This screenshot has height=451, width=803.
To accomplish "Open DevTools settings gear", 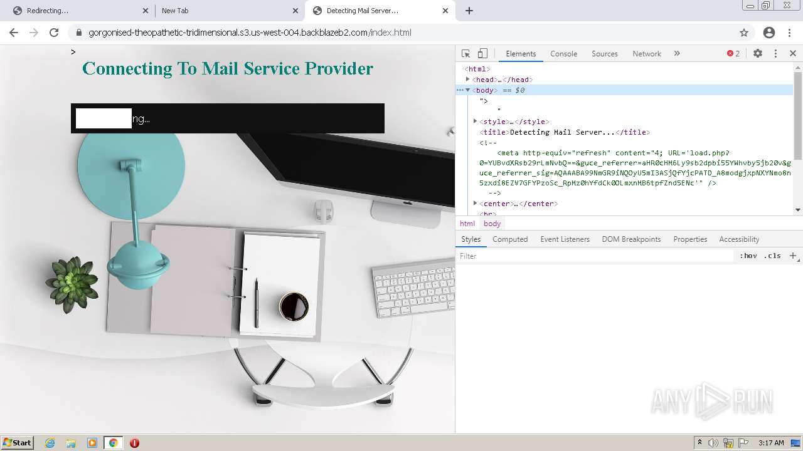I will coord(757,54).
